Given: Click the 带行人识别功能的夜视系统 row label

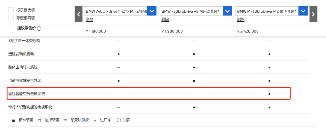Looking at the screenshot, I should tap(30, 107).
